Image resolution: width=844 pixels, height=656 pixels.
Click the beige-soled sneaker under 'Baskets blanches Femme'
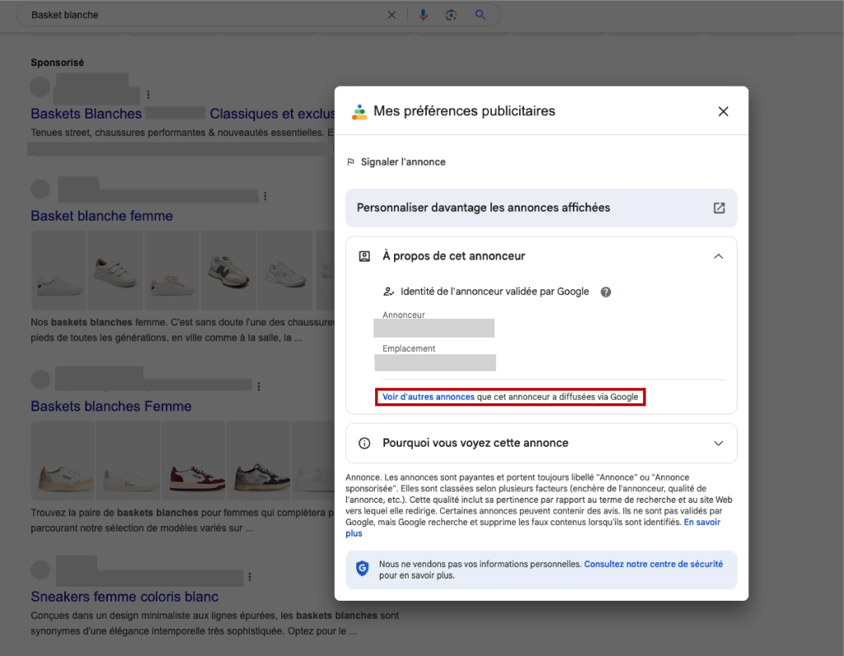point(63,461)
